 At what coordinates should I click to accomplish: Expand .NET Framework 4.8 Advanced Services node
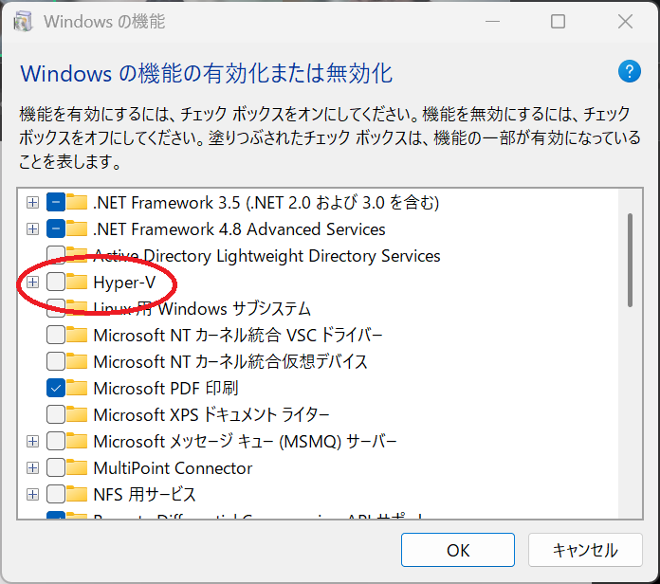point(32,229)
